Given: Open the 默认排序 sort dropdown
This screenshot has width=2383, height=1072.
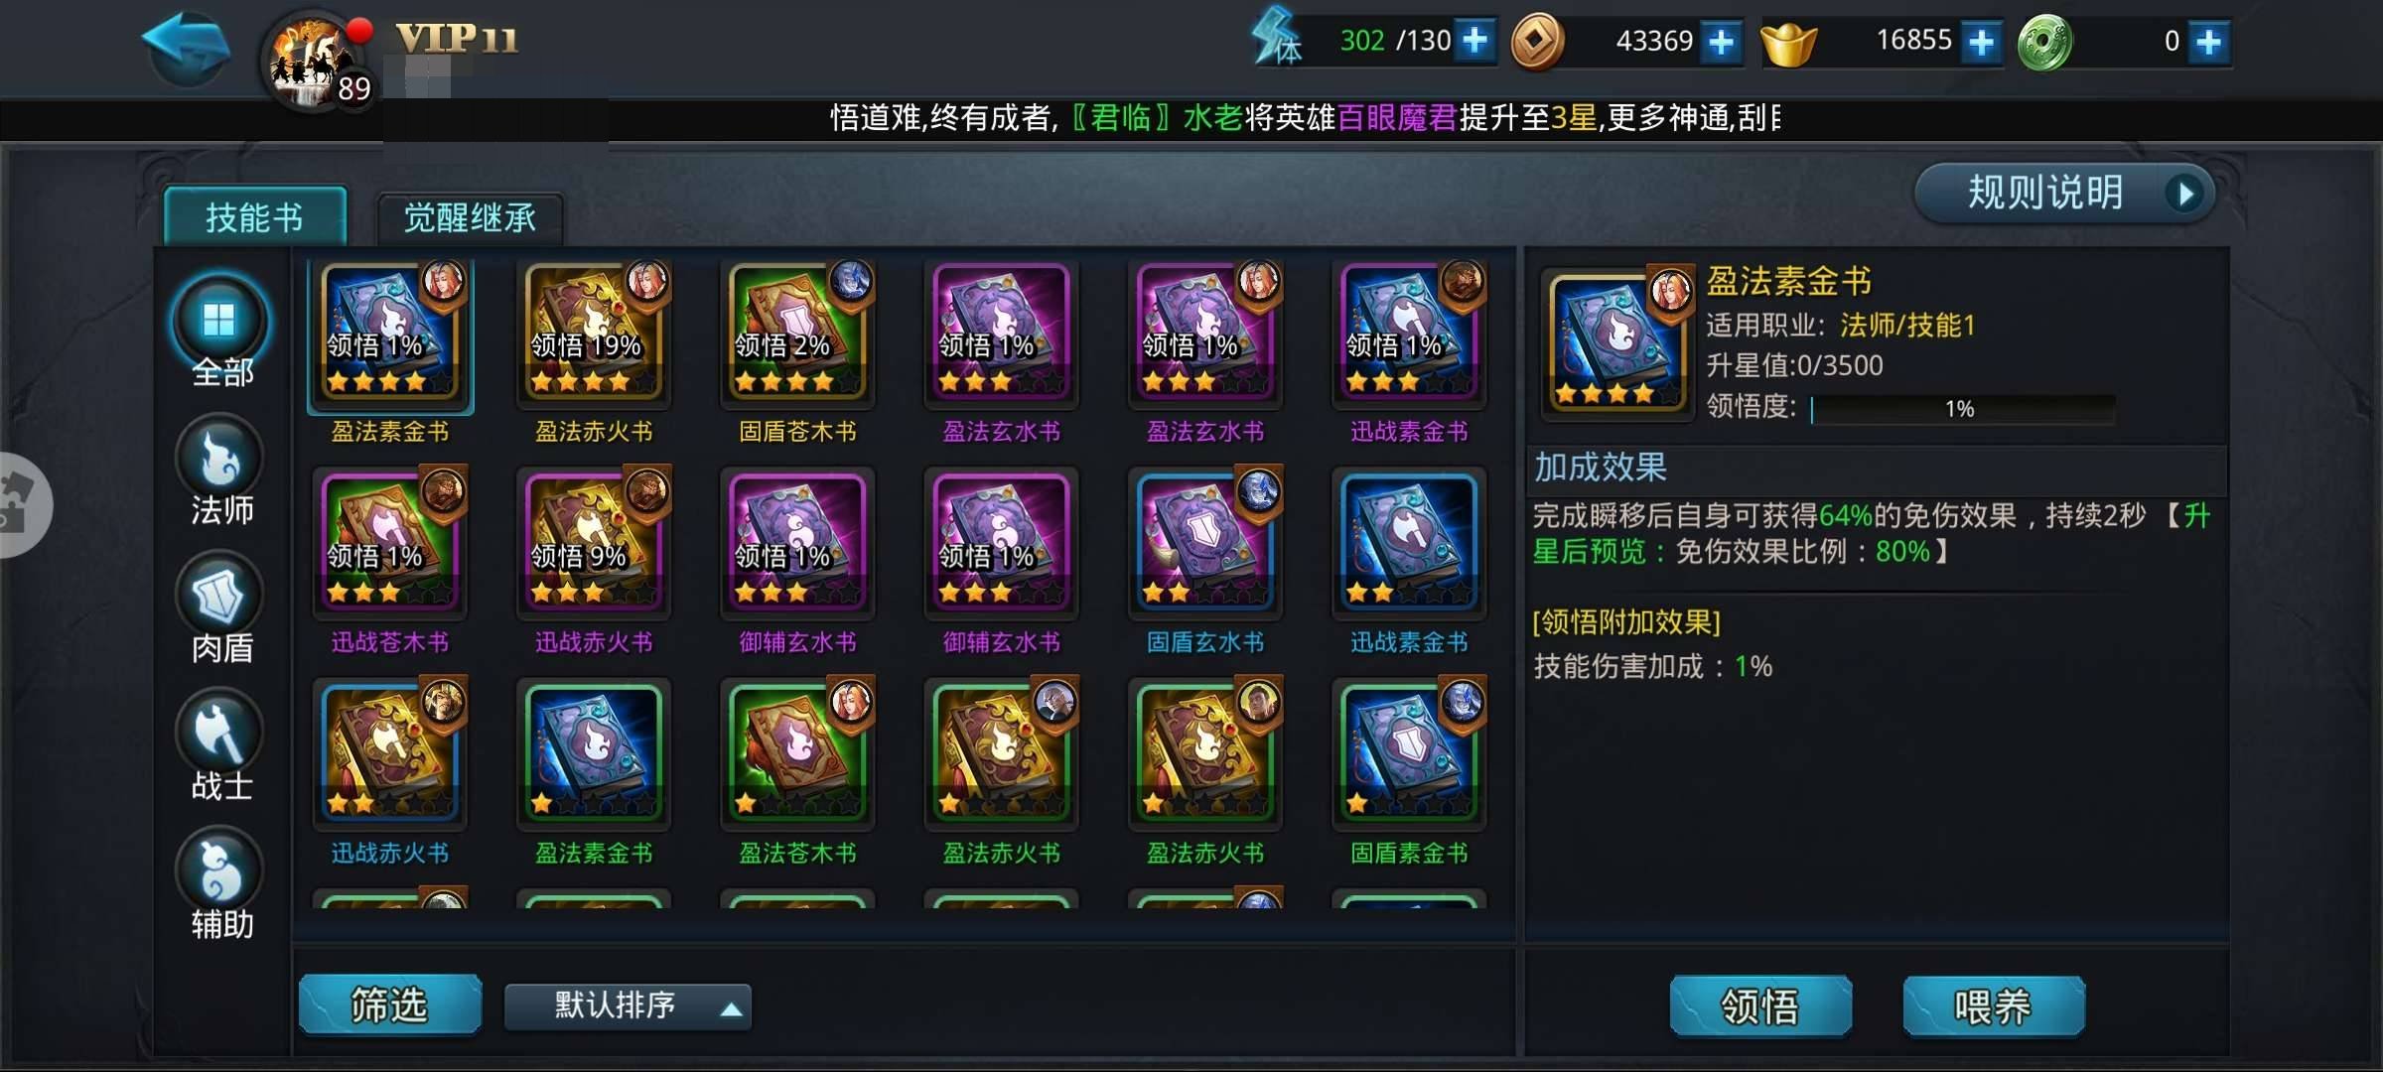Looking at the screenshot, I should [x=628, y=1006].
